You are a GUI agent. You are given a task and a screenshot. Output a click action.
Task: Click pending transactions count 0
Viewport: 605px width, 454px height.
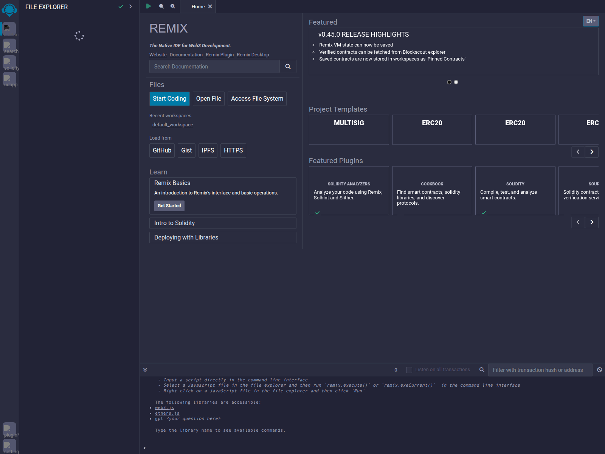coord(396,370)
